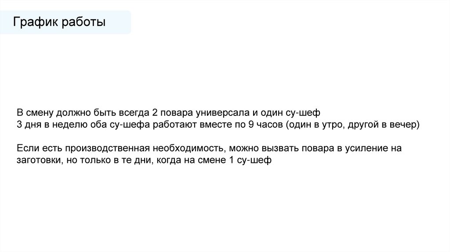Click the phrase "(один в утро, другой в вечер)"
This screenshot has width=450, height=252.
(353, 124)
